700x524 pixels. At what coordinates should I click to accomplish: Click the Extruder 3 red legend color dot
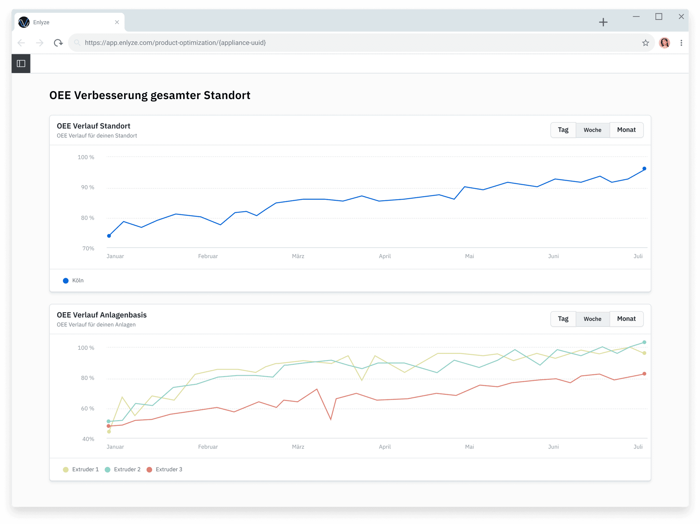coord(149,469)
